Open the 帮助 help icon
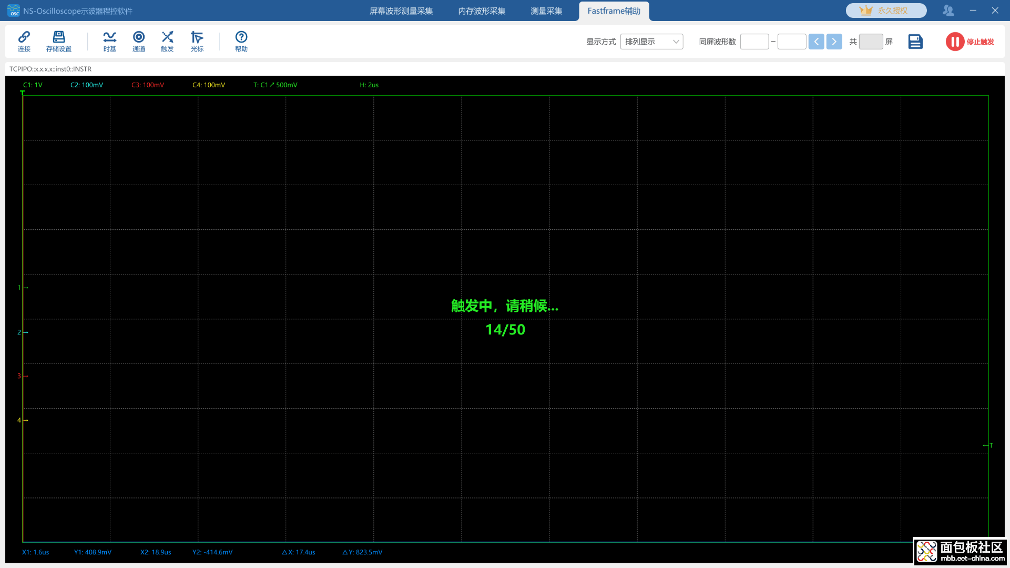The width and height of the screenshot is (1010, 568). click(x=241, y=41)
